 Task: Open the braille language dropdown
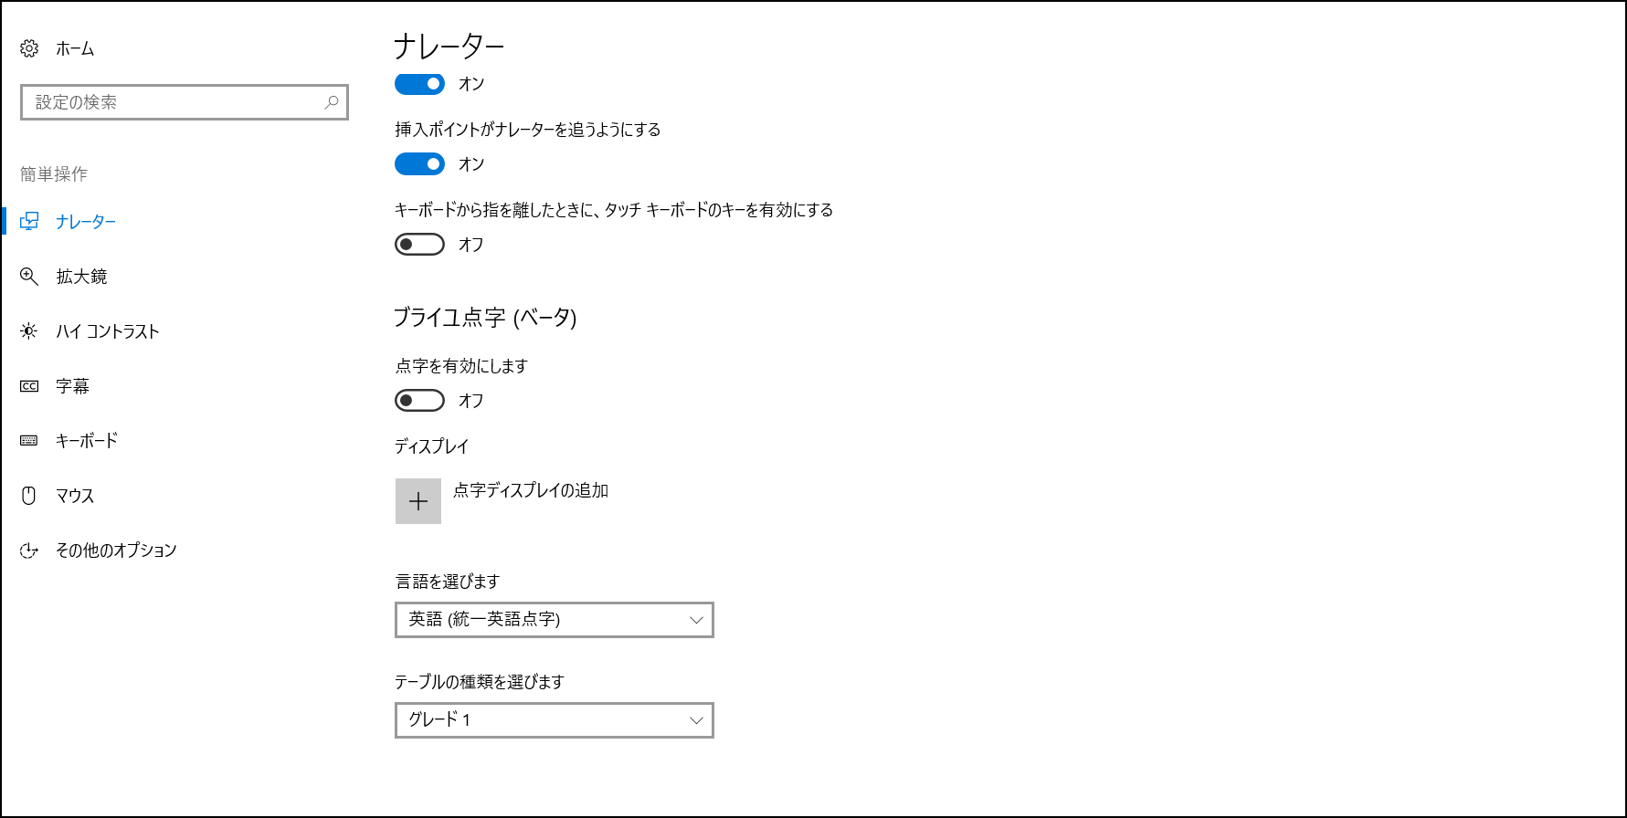click(x=554, y=620)
